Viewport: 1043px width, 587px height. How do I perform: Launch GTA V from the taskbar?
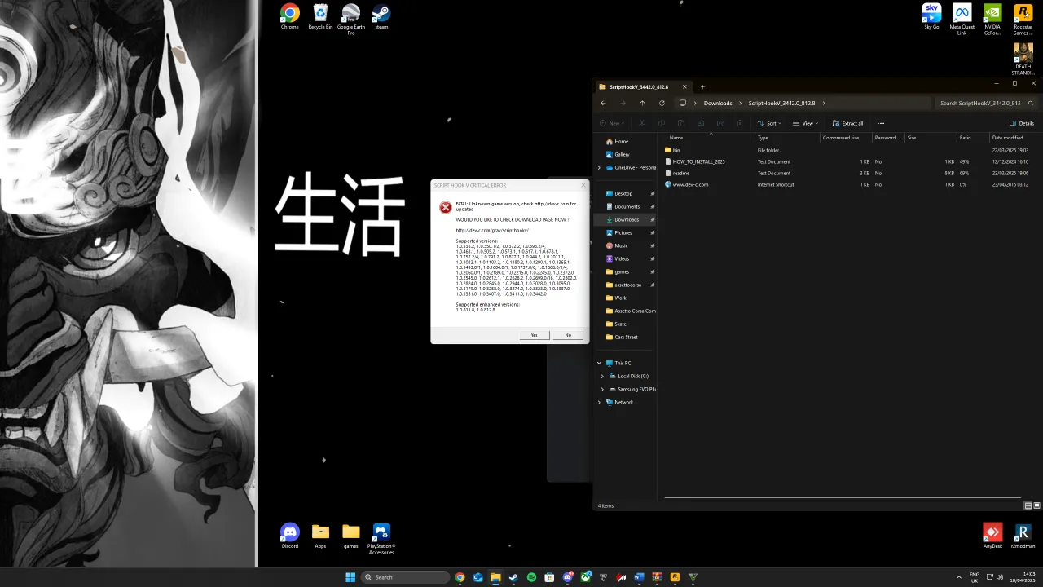coord(693,577)
